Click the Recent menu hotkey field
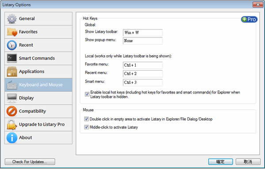Image resolution: width=265 pixels, height=169 pixels. [x=143, y=74]
